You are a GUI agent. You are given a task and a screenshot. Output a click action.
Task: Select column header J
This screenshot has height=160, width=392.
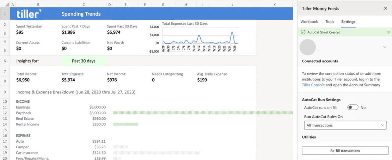pyautogui.click(x=233, y=4)
